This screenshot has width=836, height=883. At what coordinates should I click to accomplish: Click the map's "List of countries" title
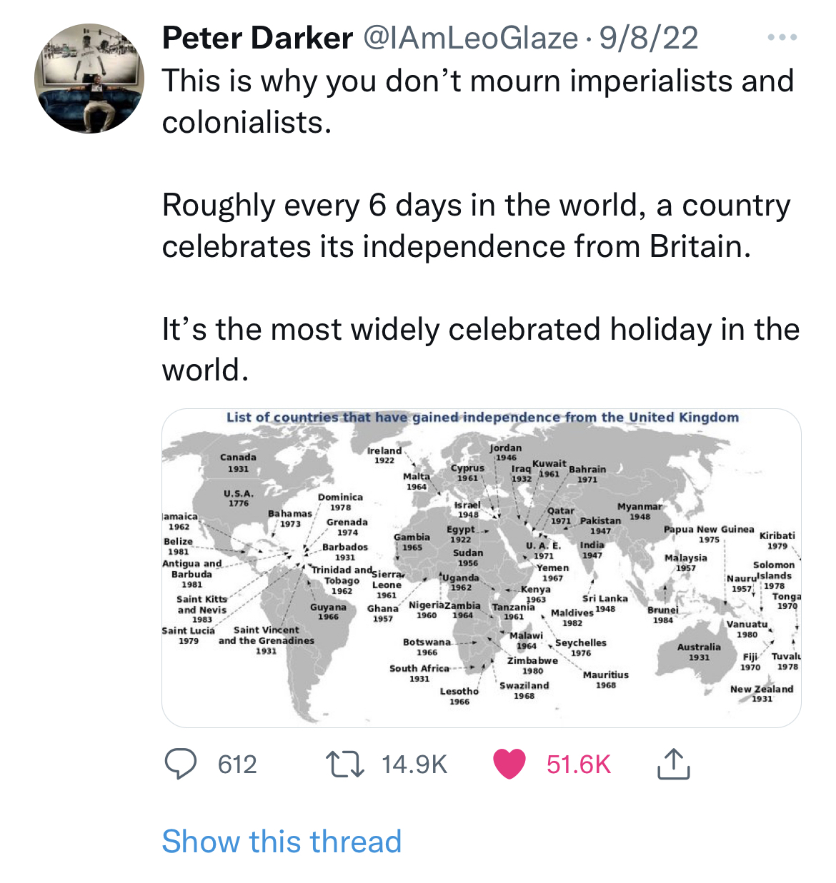coord(482,417)
